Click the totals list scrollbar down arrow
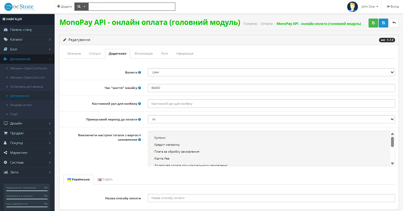This screenshot has width=403, height=211. pyautogui.click(x=393, y=163)
